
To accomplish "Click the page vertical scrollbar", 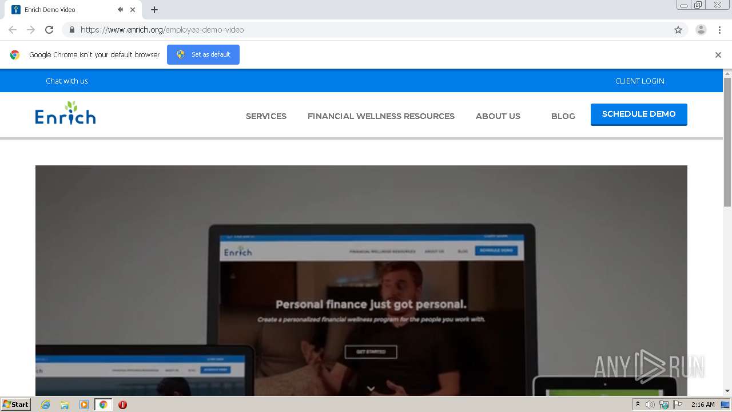I will [727, 142].
